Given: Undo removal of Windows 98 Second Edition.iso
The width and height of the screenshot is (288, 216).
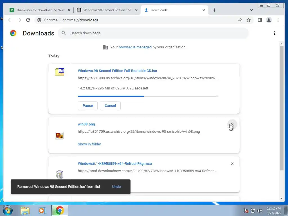Looking at the screenshot, I should coord(116,187).
